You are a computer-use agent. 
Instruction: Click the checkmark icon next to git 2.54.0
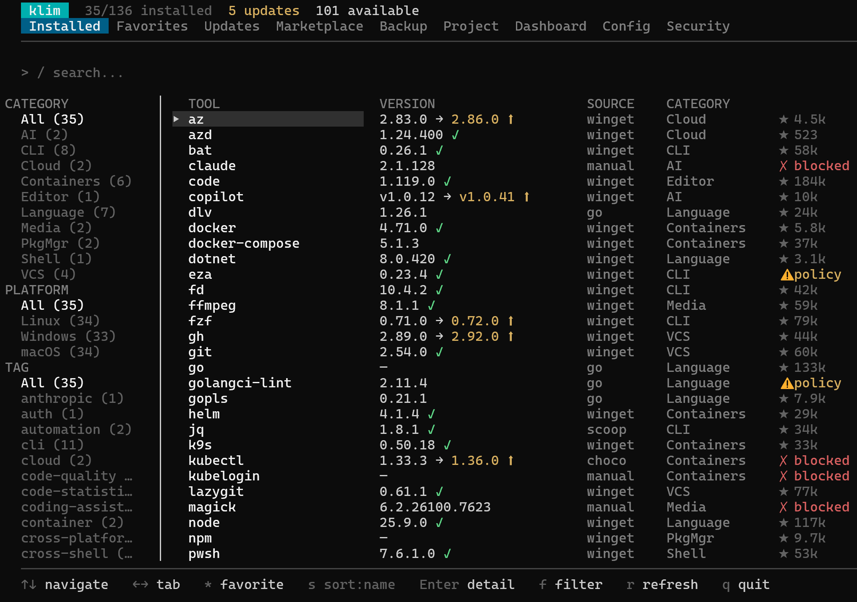pyautogui.click(x=439, y=352)
